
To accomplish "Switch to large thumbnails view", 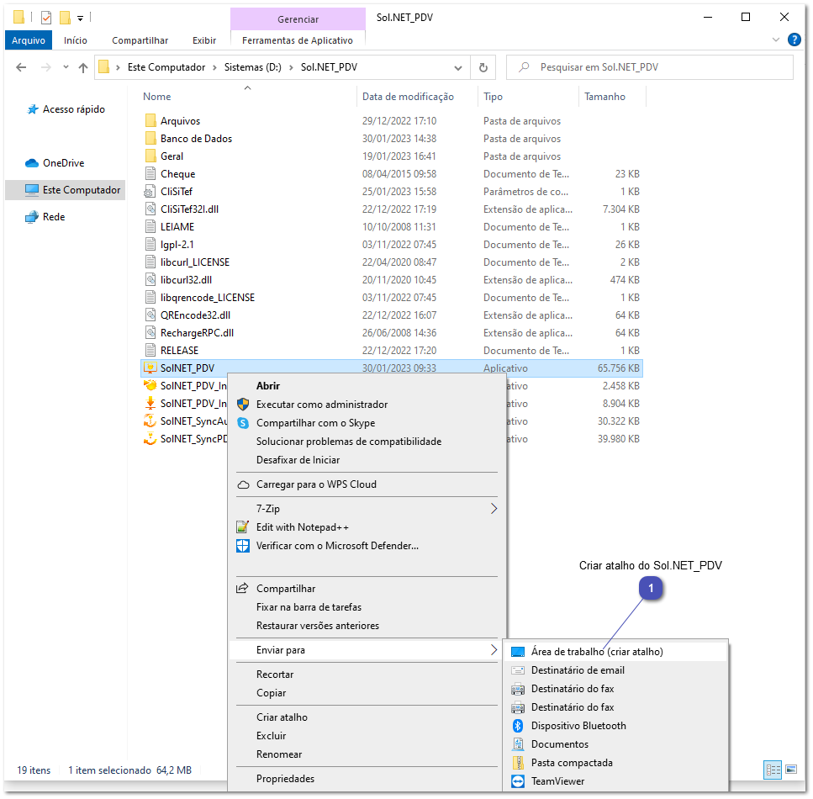I will tap(791, 770).
